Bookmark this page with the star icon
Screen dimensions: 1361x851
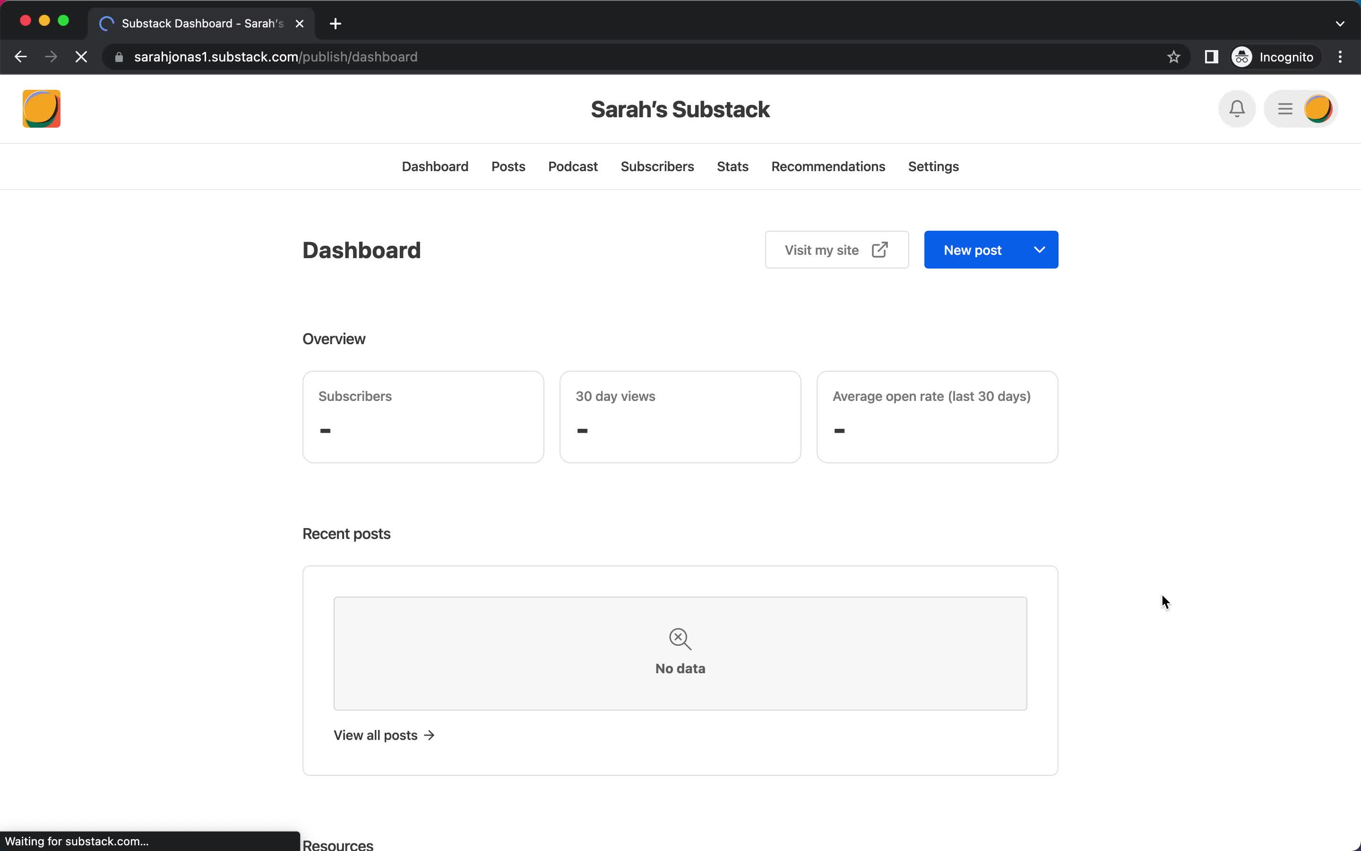tap(1173, 57)
